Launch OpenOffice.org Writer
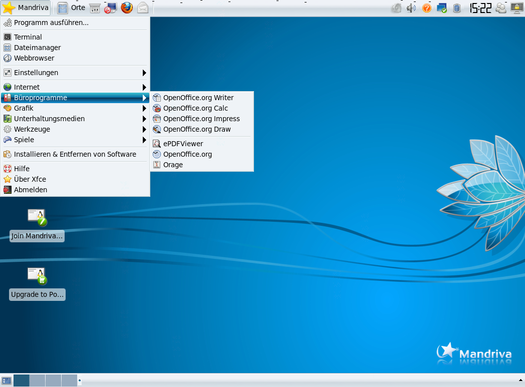Screen dimensions: 525x387 coord(198,98)
